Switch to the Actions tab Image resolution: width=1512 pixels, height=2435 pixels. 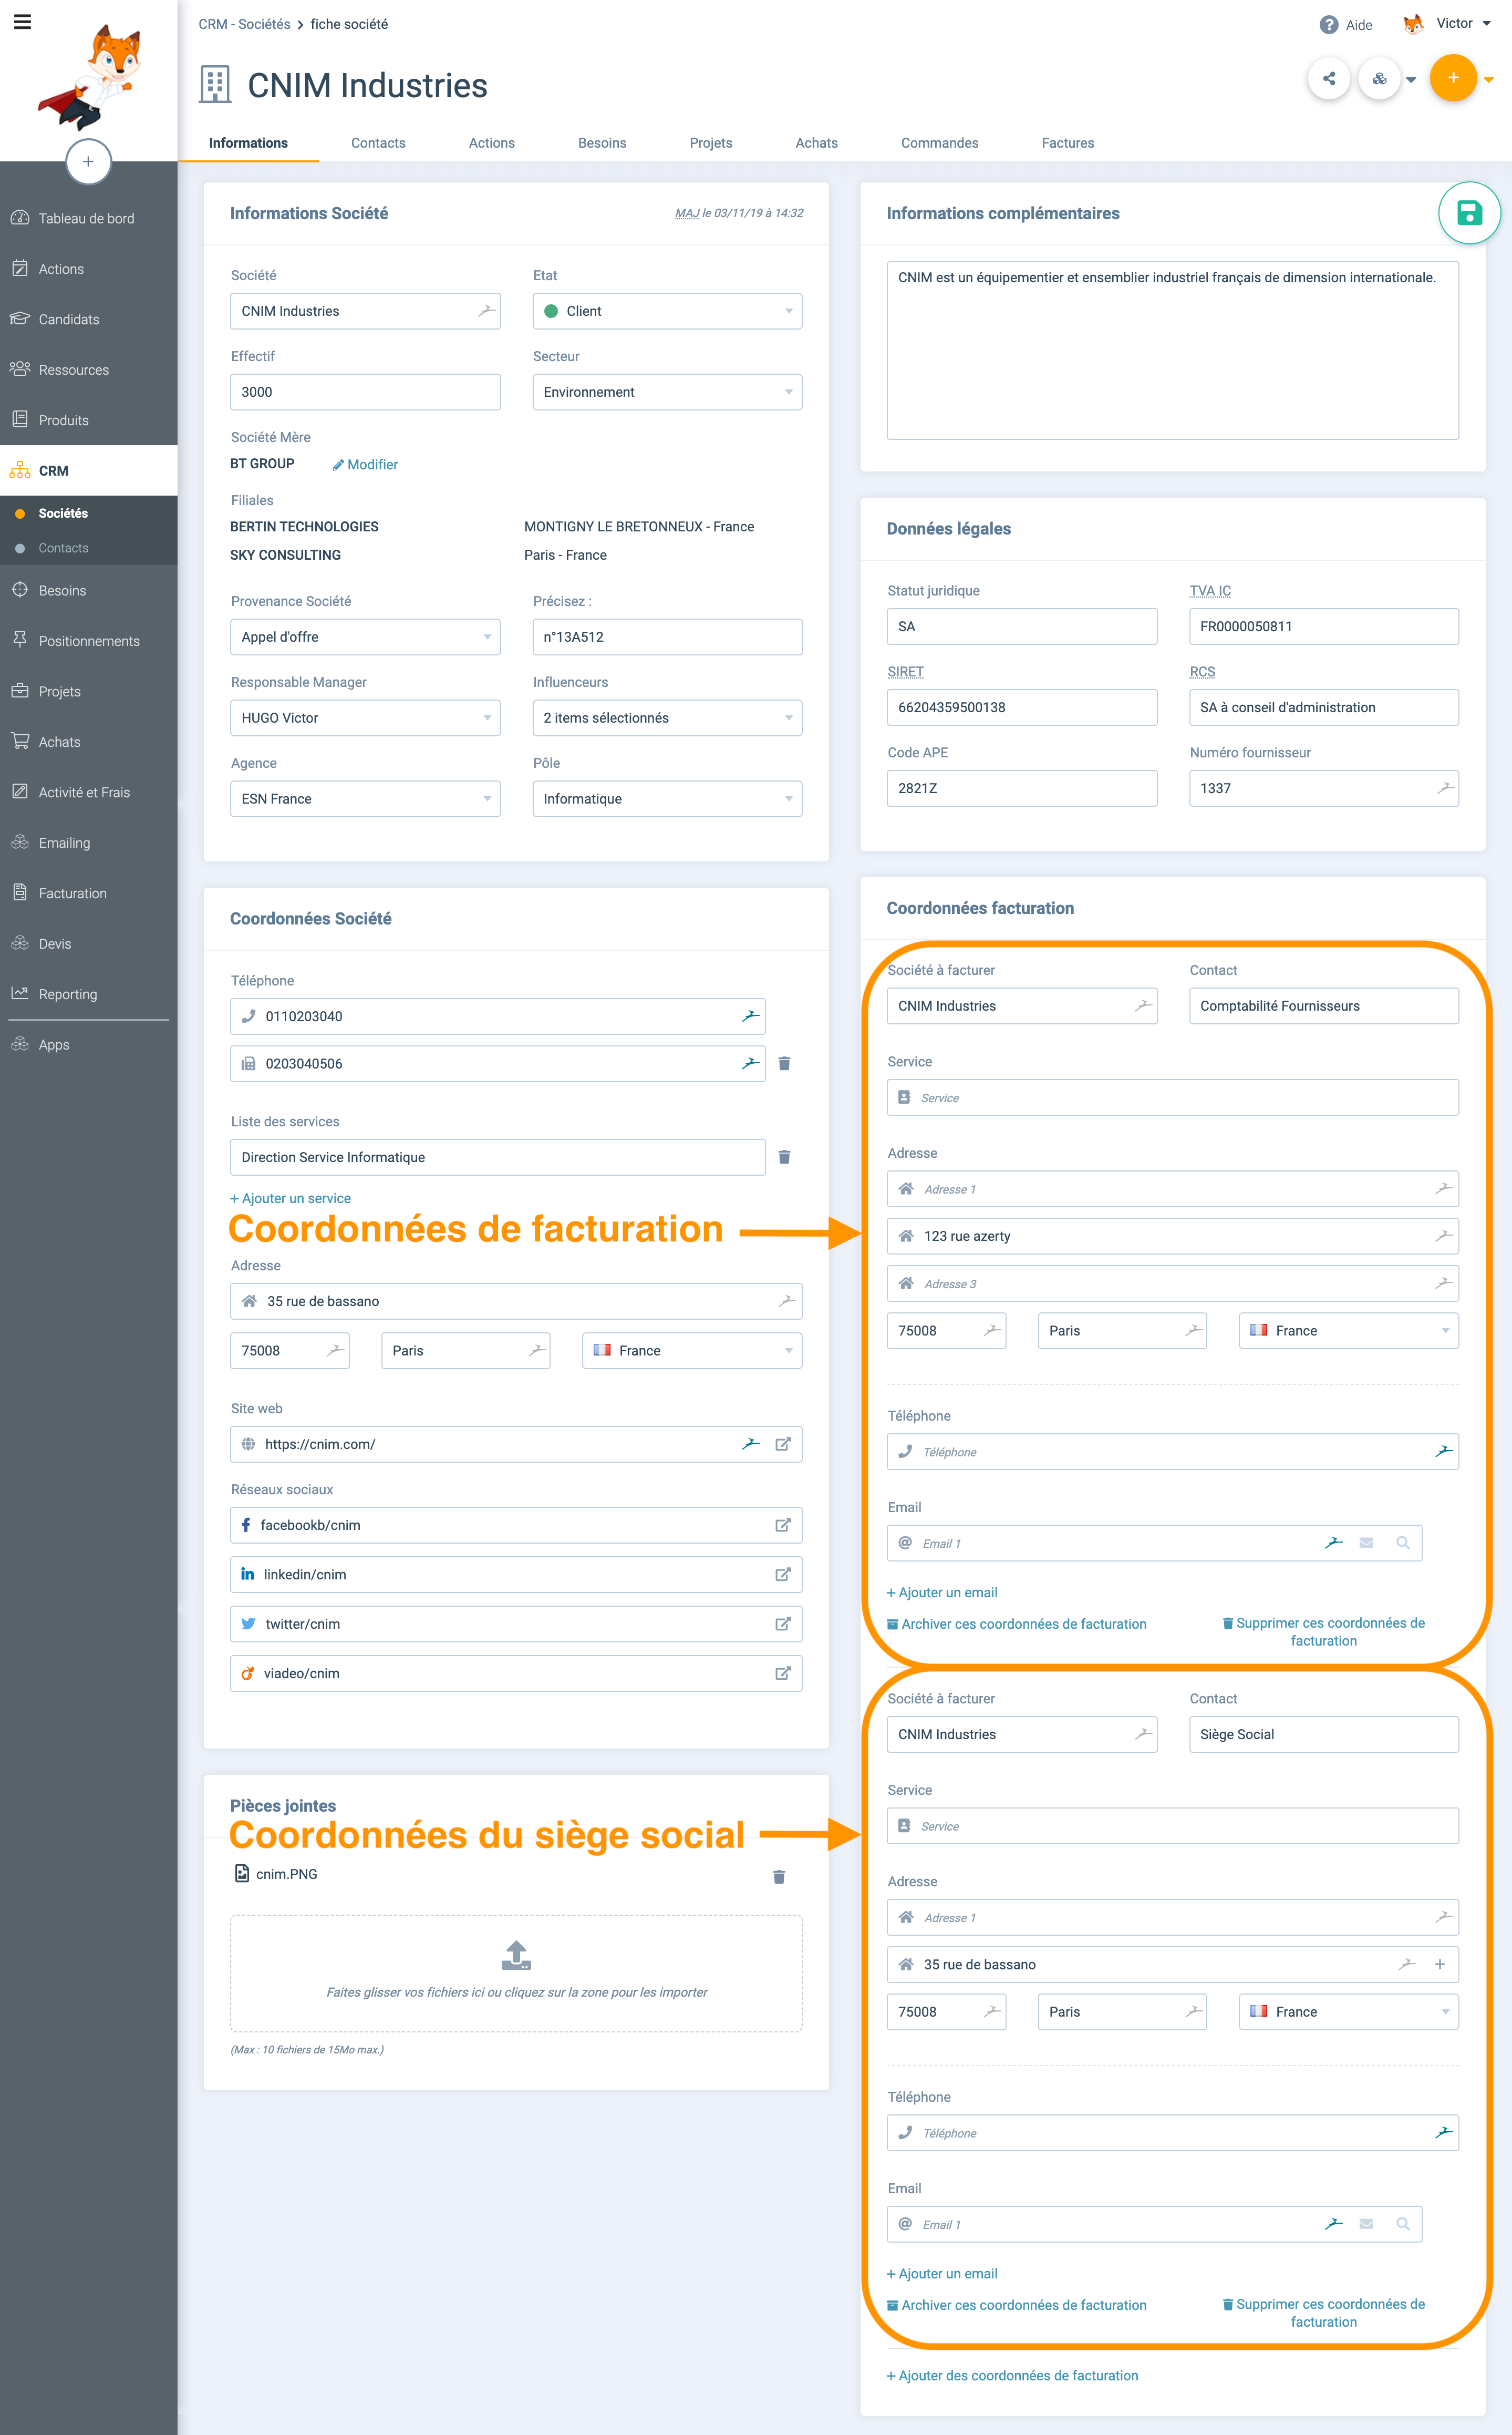coord(492,143)
